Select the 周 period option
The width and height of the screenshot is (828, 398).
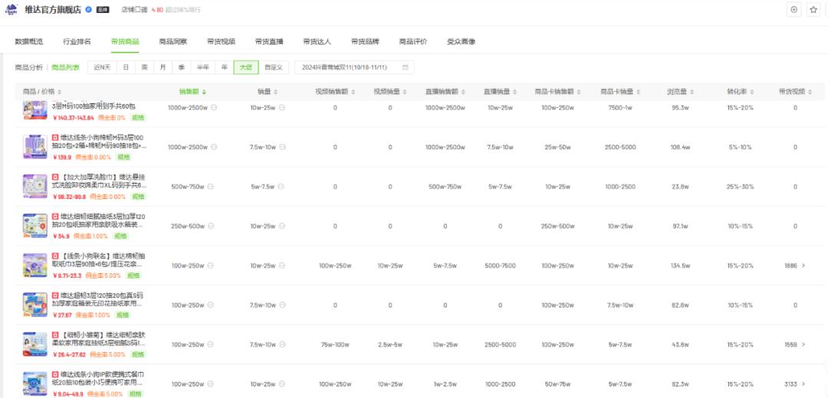(144, 67)
